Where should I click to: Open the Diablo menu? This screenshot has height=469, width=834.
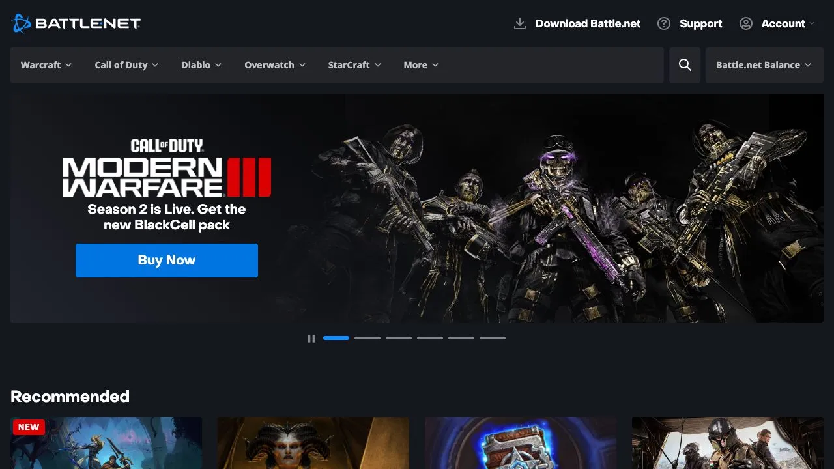[x=201, y=65]
